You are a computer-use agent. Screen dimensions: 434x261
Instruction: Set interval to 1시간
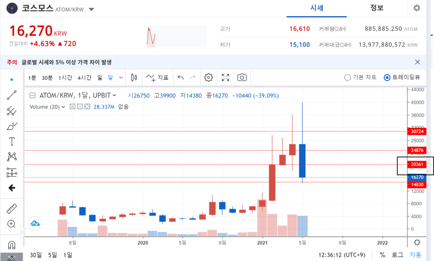(65, 78)
